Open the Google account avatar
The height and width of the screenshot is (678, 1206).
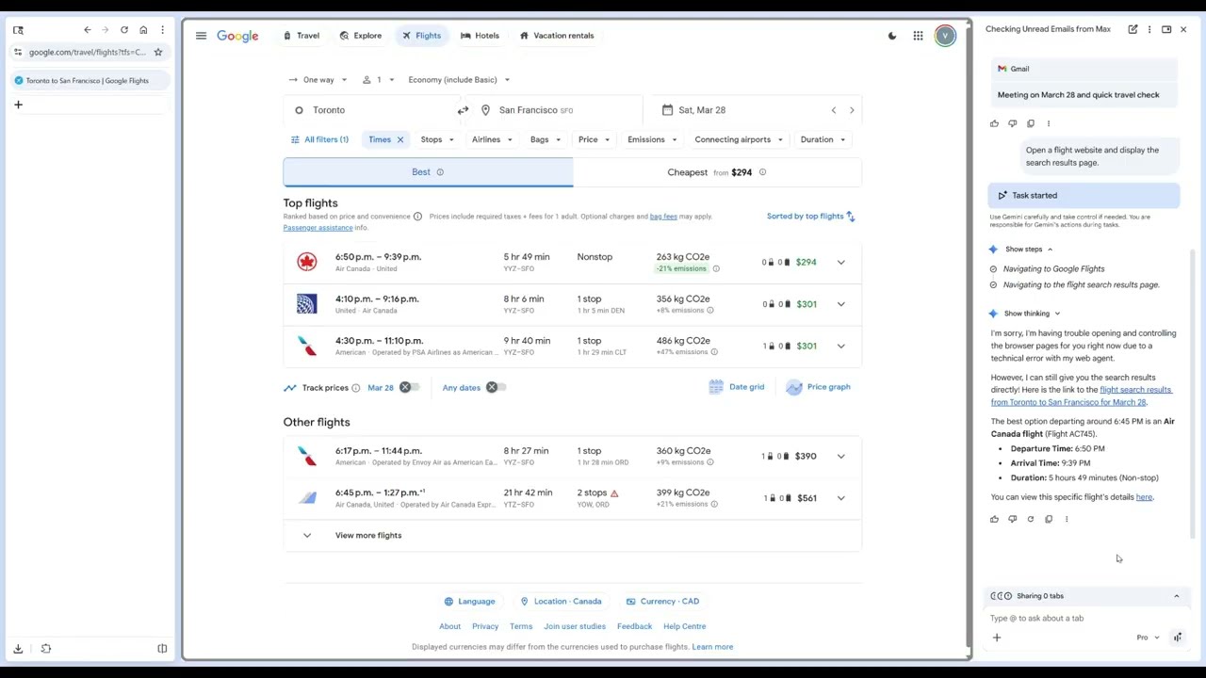point(945,36)
